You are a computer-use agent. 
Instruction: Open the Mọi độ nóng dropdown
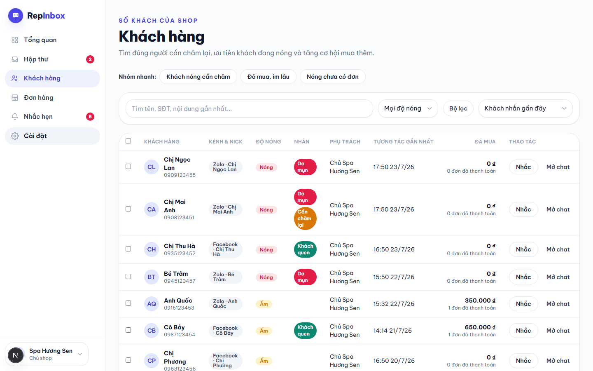coord(408,108)
